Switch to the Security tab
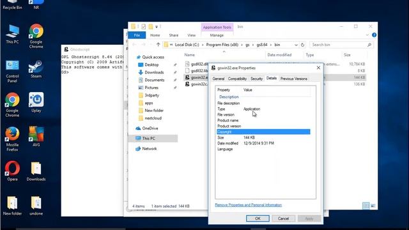 click(x=256, y=79)
